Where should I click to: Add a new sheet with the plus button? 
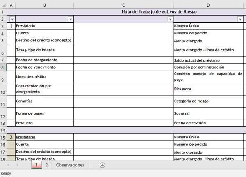click(x=102, y=165)
